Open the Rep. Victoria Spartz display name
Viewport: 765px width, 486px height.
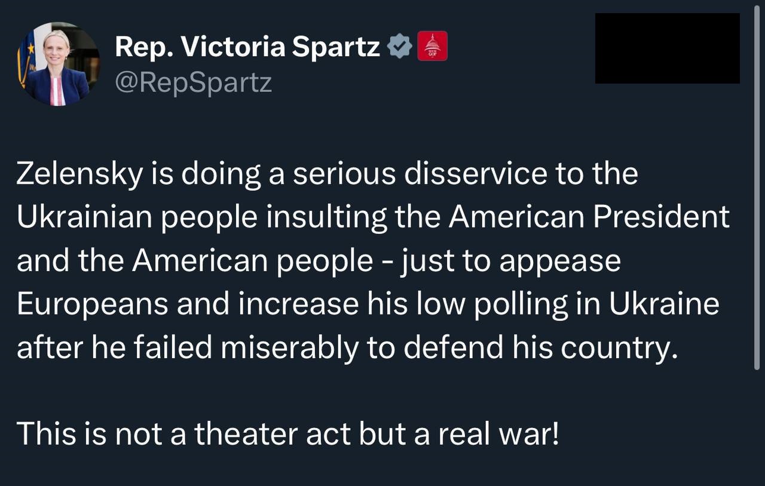point(247,46)
